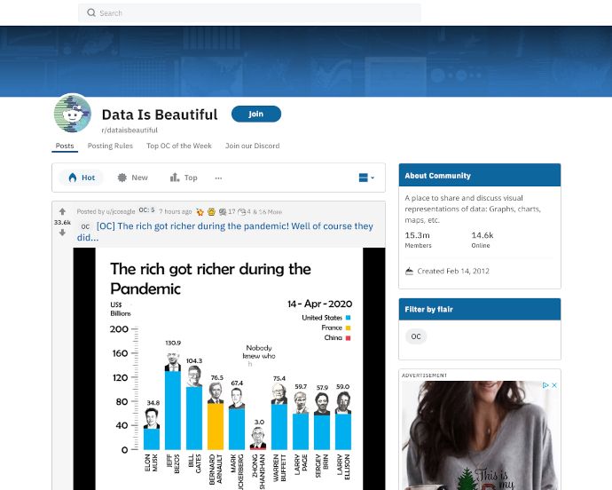
Task: Open the more sort options ellipsis
Action: [x=218, y=178]
